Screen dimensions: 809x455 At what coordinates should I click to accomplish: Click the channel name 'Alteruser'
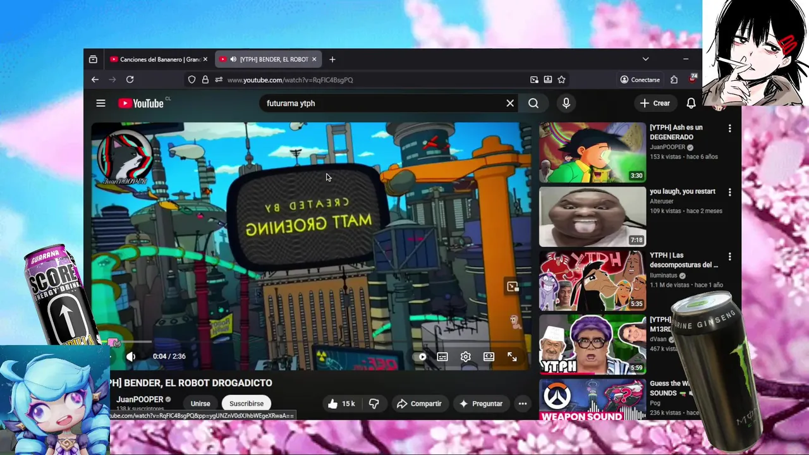pyautogui.click(x=662, y=202)
